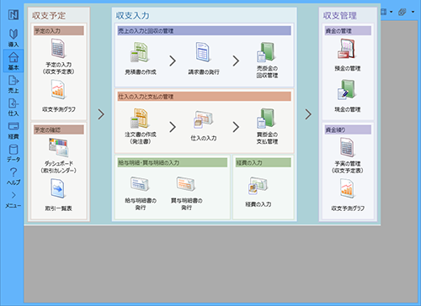Expand the メニュー chevron in sidebar
Image resolution: width=421 pixels, height=306 pixels.
(13, 200)
